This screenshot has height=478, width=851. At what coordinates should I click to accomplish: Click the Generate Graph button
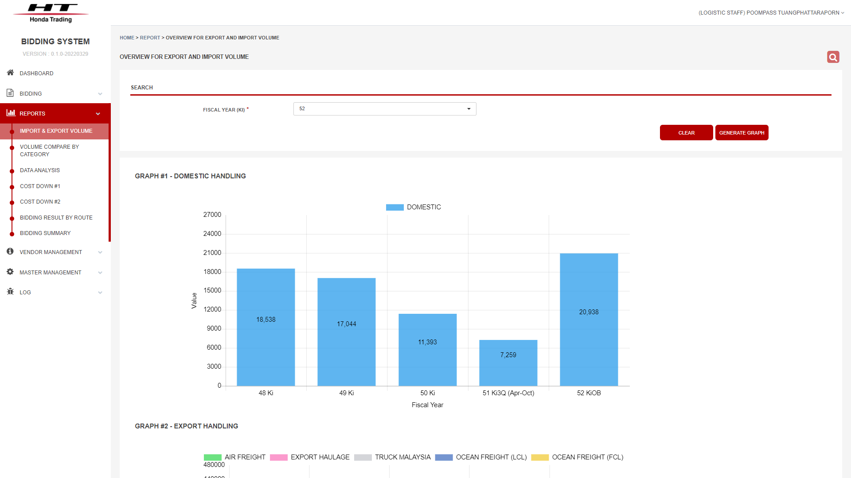point(742,133)
